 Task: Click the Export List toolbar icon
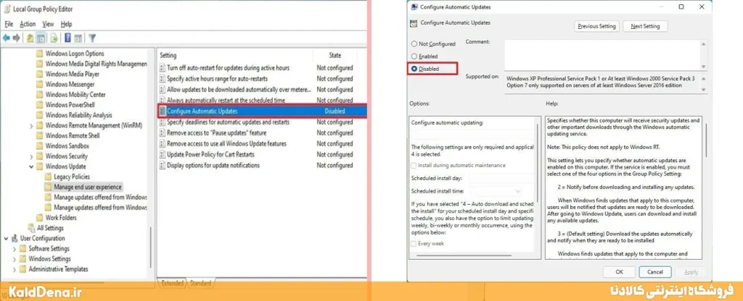point(54,38)
